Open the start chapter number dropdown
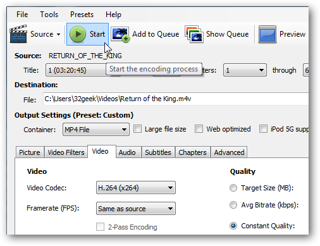320x246 pixels. [x=245, y=70]
